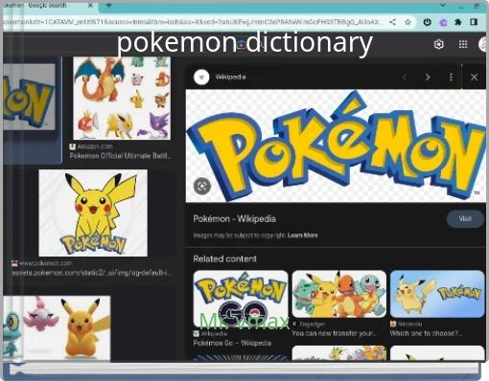Open the Google apps grid
The image size is (489, 381).
pyautogui.click(x=463, y=44)
